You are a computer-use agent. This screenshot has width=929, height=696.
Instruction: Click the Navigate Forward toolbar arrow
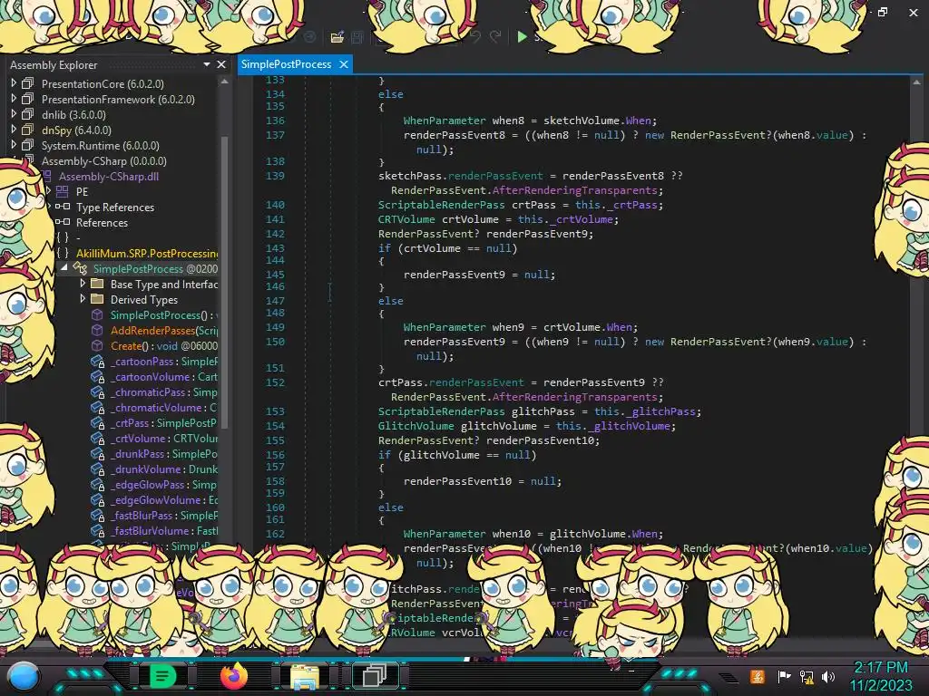click(x=310, y=36)
